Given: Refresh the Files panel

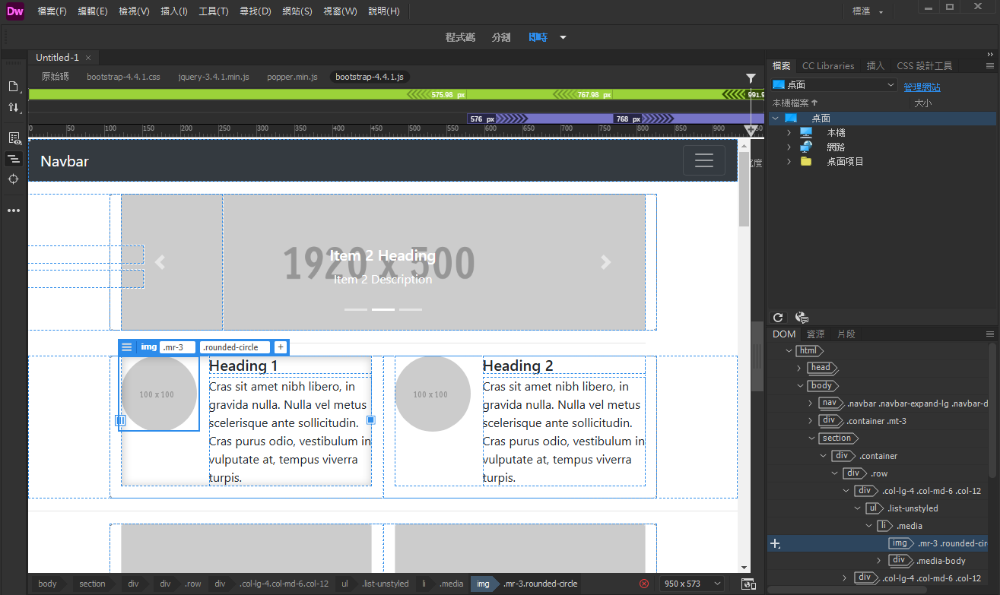Looking at the screenshot, I should pos(778,318).
